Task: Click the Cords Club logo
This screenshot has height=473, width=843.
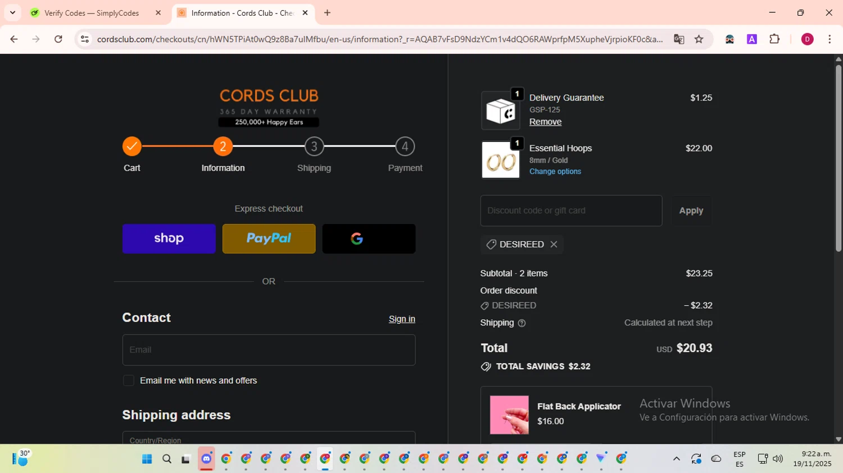Action: (x=269, y=108)
